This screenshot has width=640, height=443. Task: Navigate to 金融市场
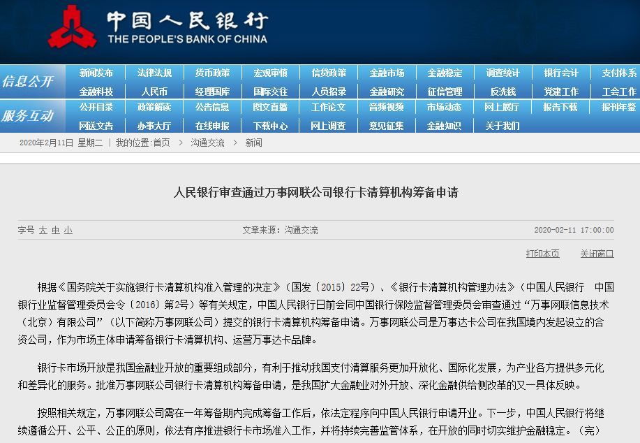pos(387,73)
